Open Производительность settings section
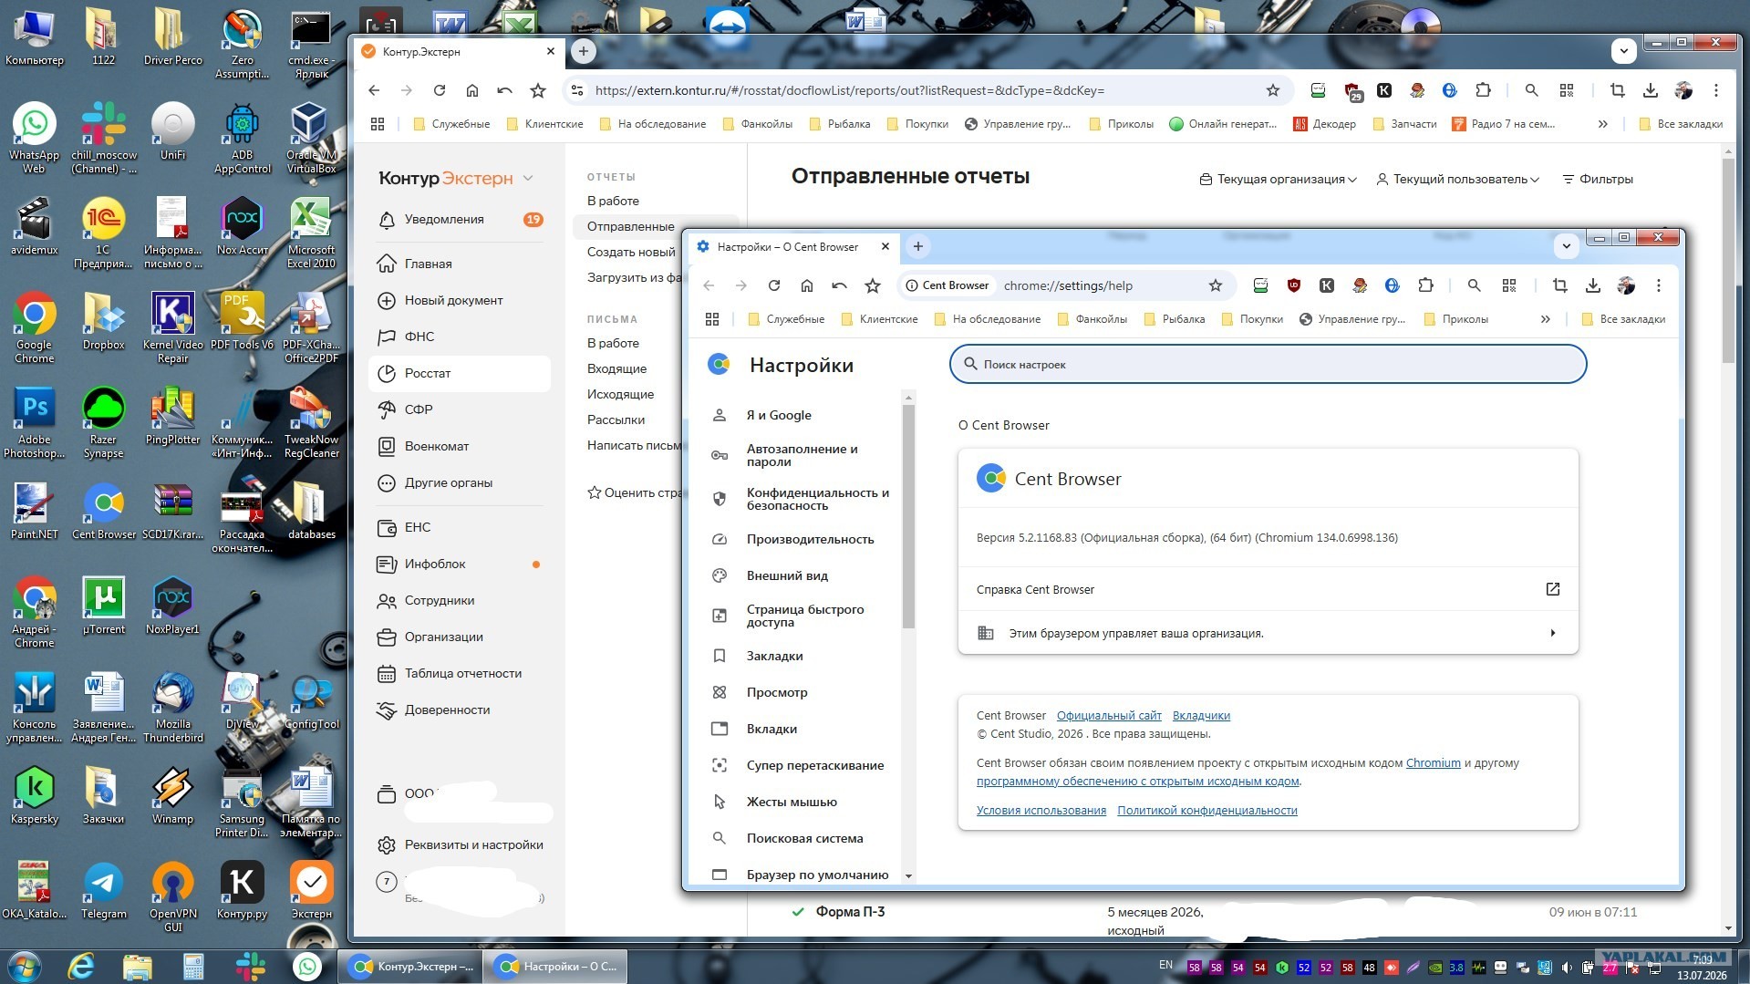 810,539
